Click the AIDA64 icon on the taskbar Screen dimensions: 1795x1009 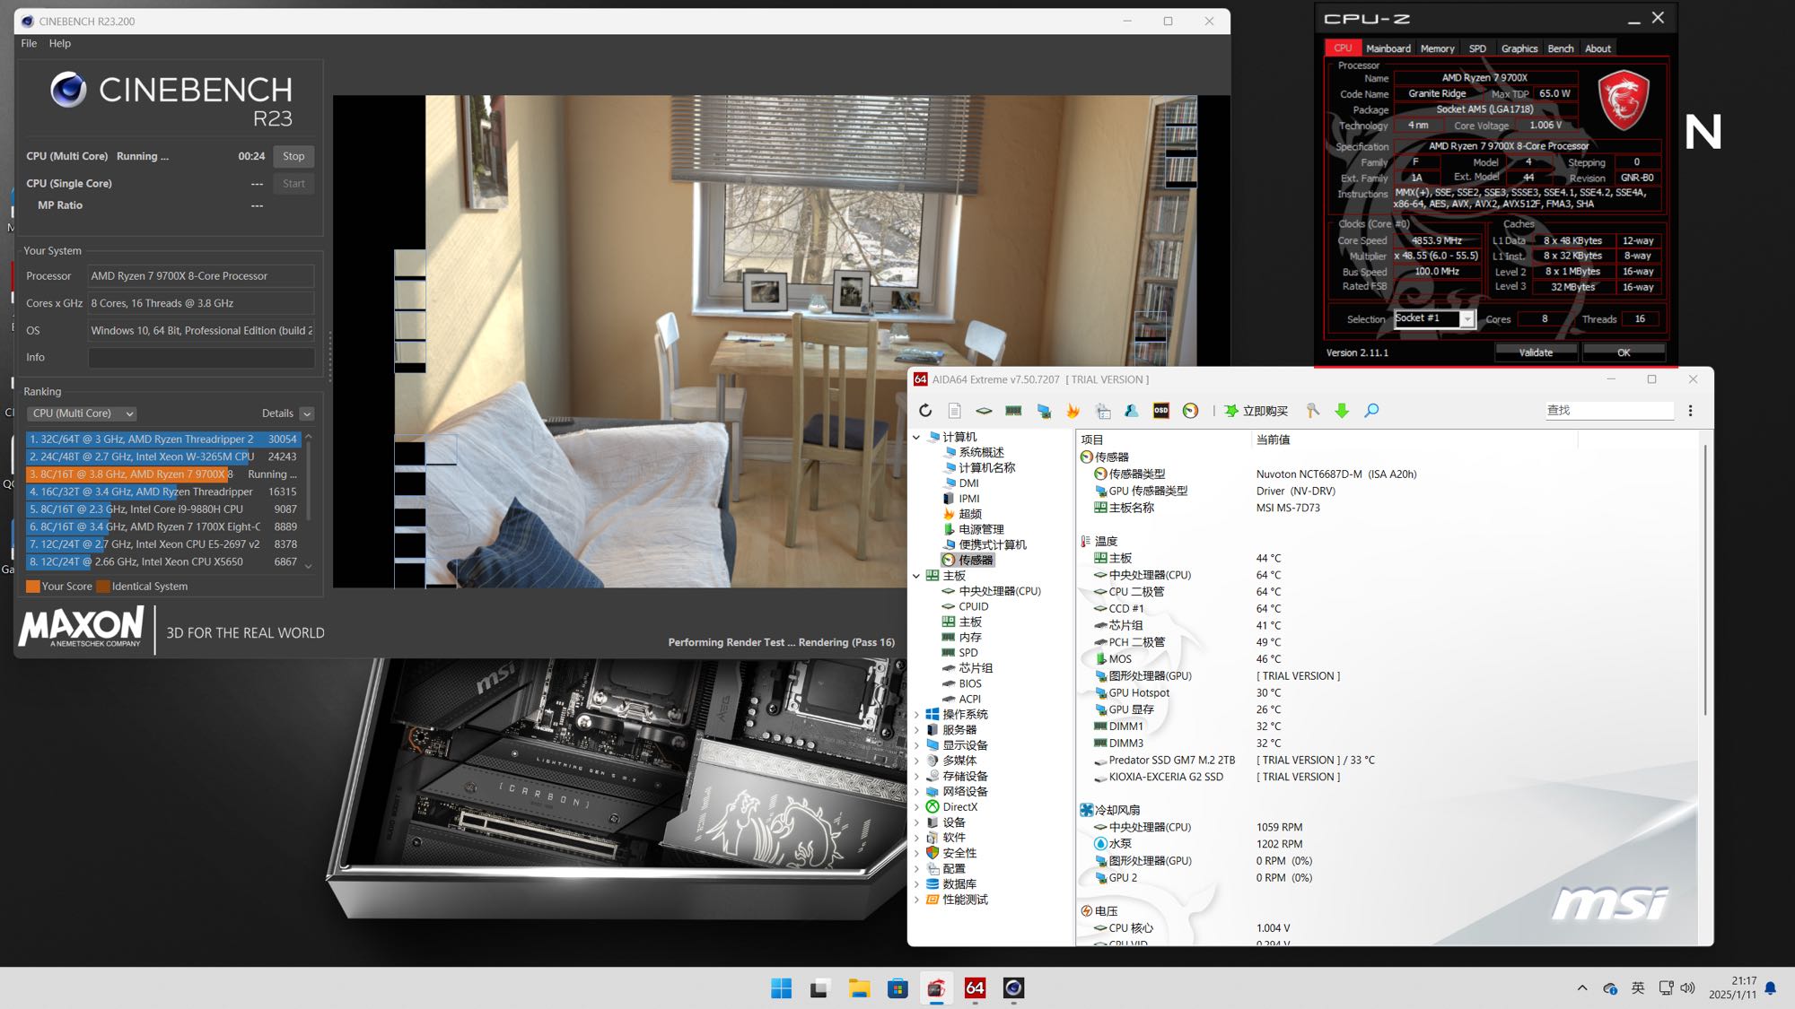[975, 988]
